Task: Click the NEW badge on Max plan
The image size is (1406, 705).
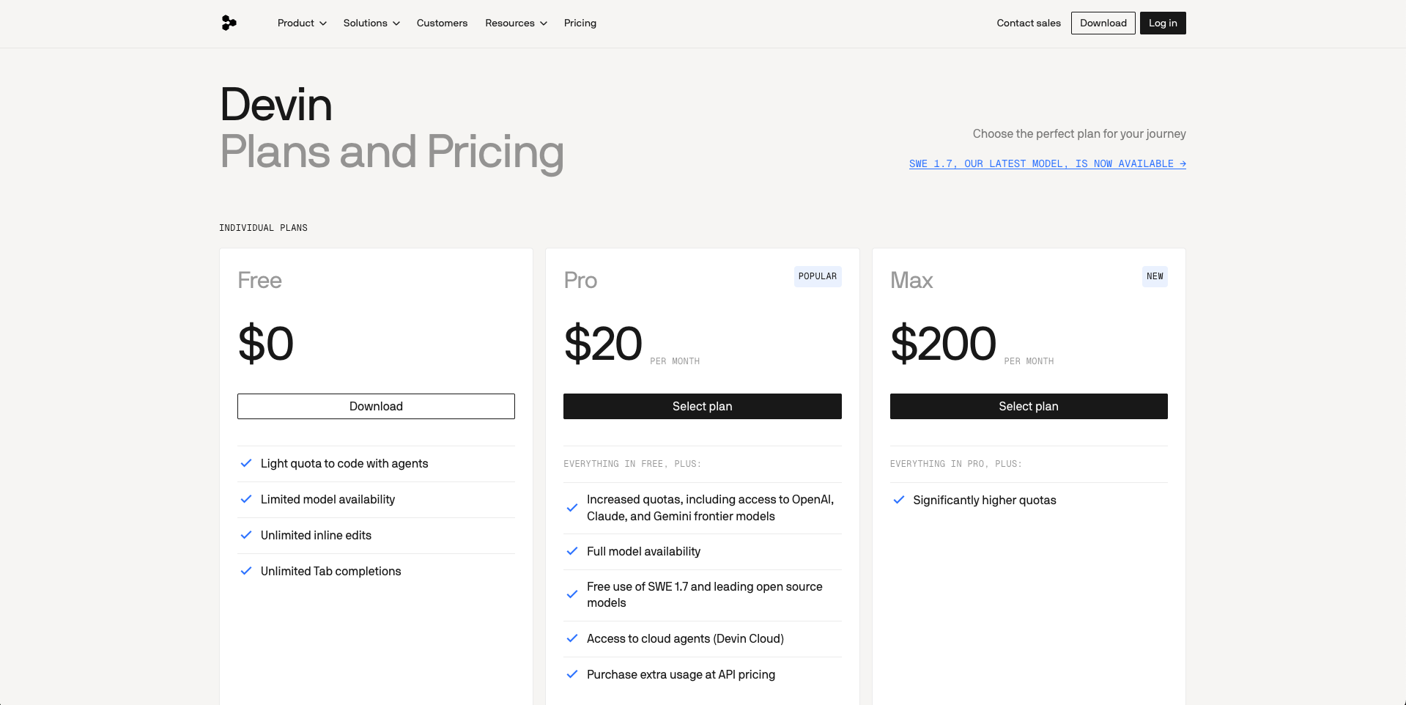Action: (x=1155, y=276)
